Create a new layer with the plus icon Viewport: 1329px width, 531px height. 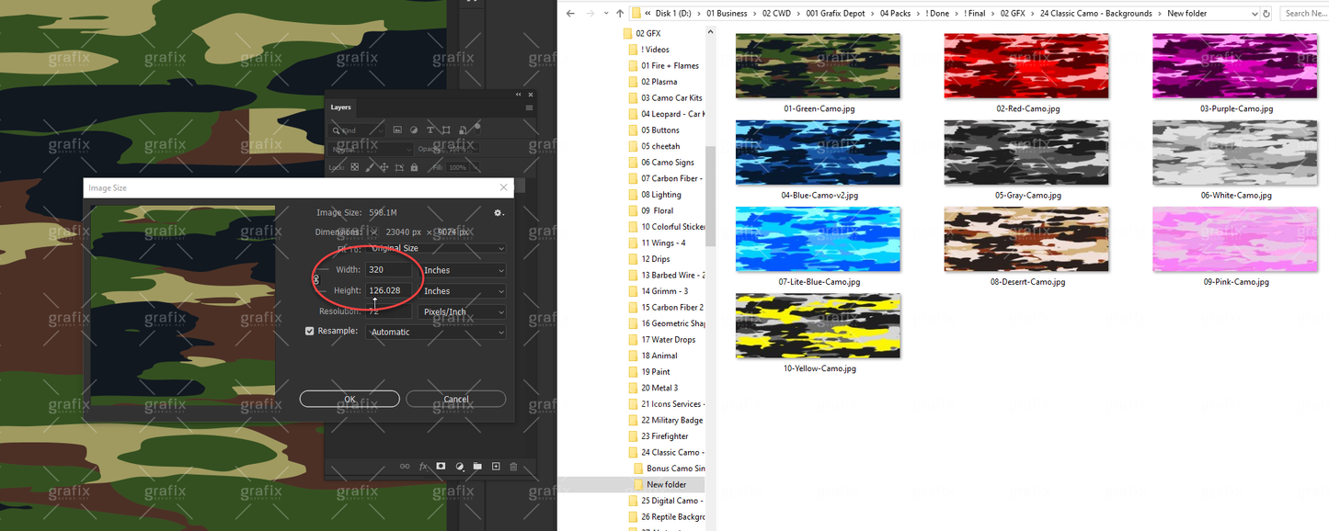point(496,467)
